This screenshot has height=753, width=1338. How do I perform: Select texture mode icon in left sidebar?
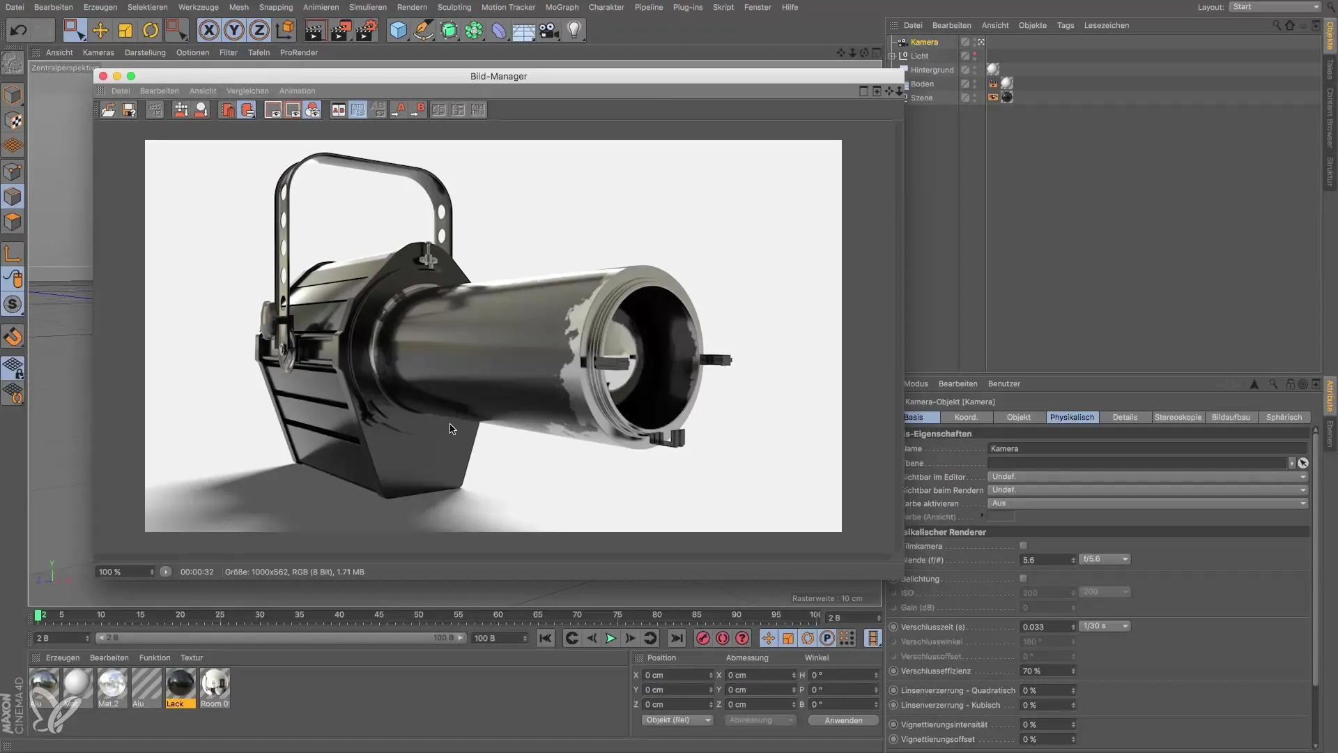(13, 121)
